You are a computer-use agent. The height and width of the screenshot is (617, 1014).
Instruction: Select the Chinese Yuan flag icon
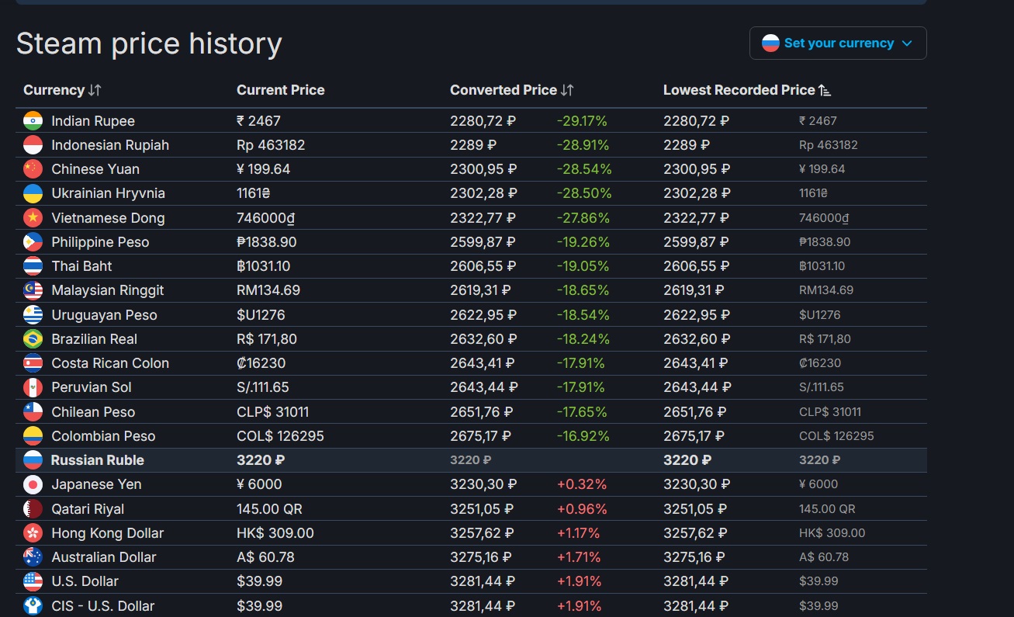click(33, 169)
